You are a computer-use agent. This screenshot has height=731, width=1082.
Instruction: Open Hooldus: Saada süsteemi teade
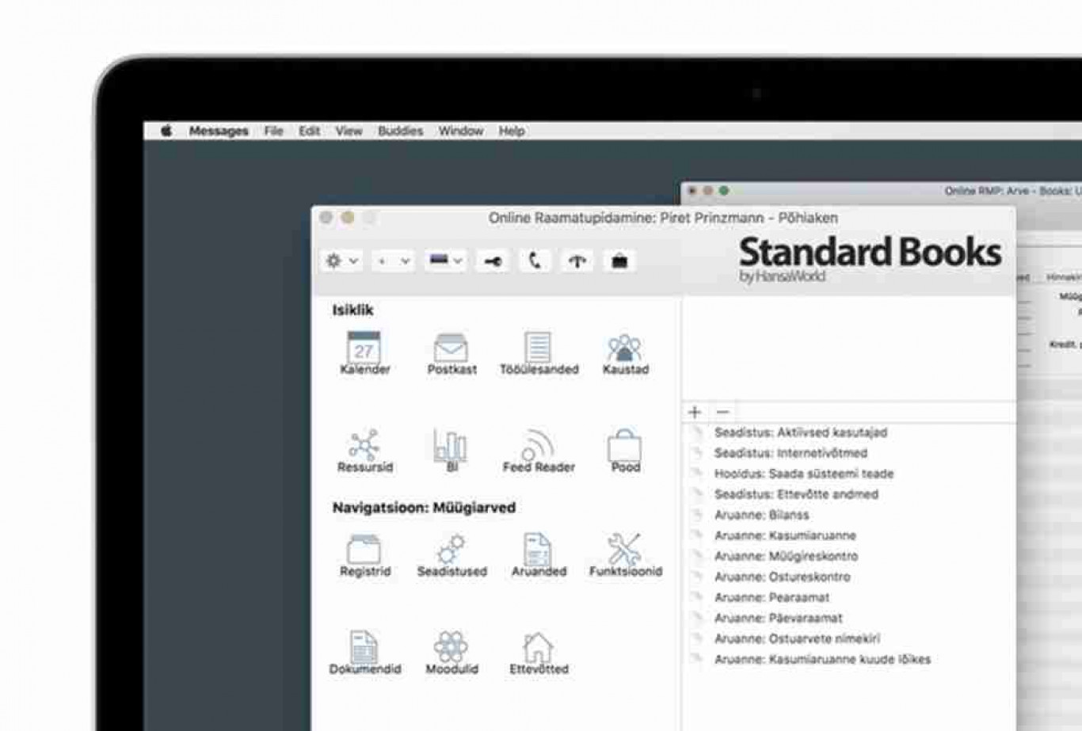coord(804,474)
